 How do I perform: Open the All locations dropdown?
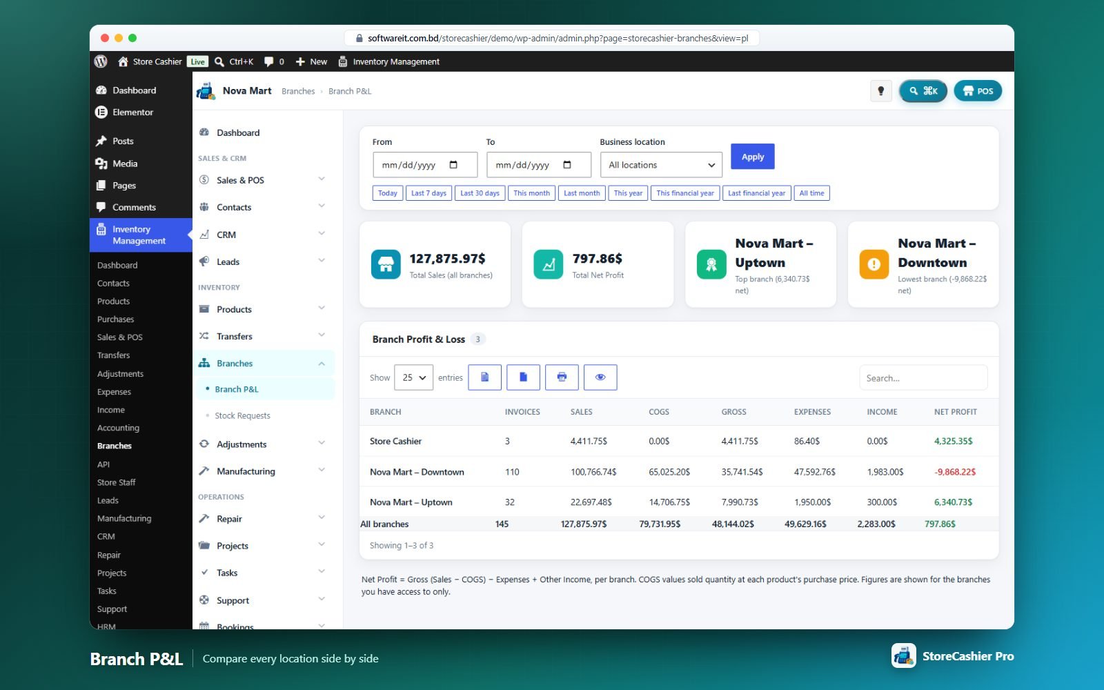[x=661, y=165]
